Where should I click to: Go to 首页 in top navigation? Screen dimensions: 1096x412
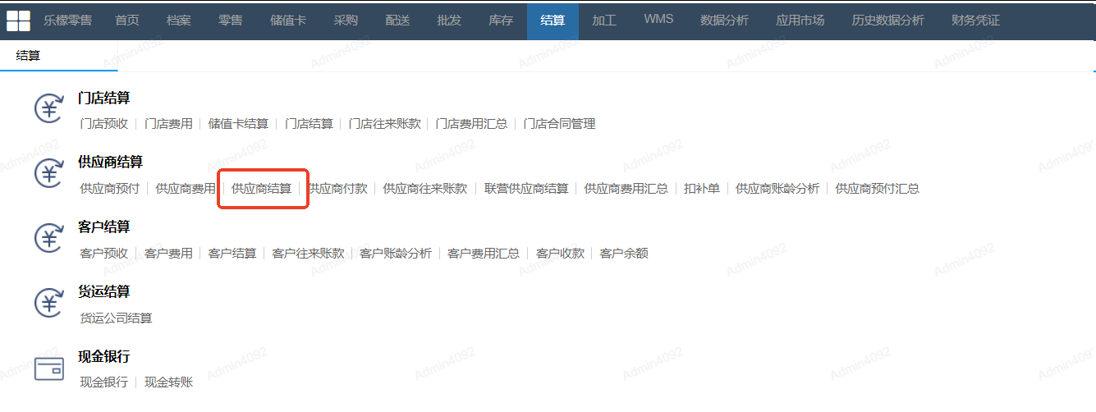(x=127, y=21)
